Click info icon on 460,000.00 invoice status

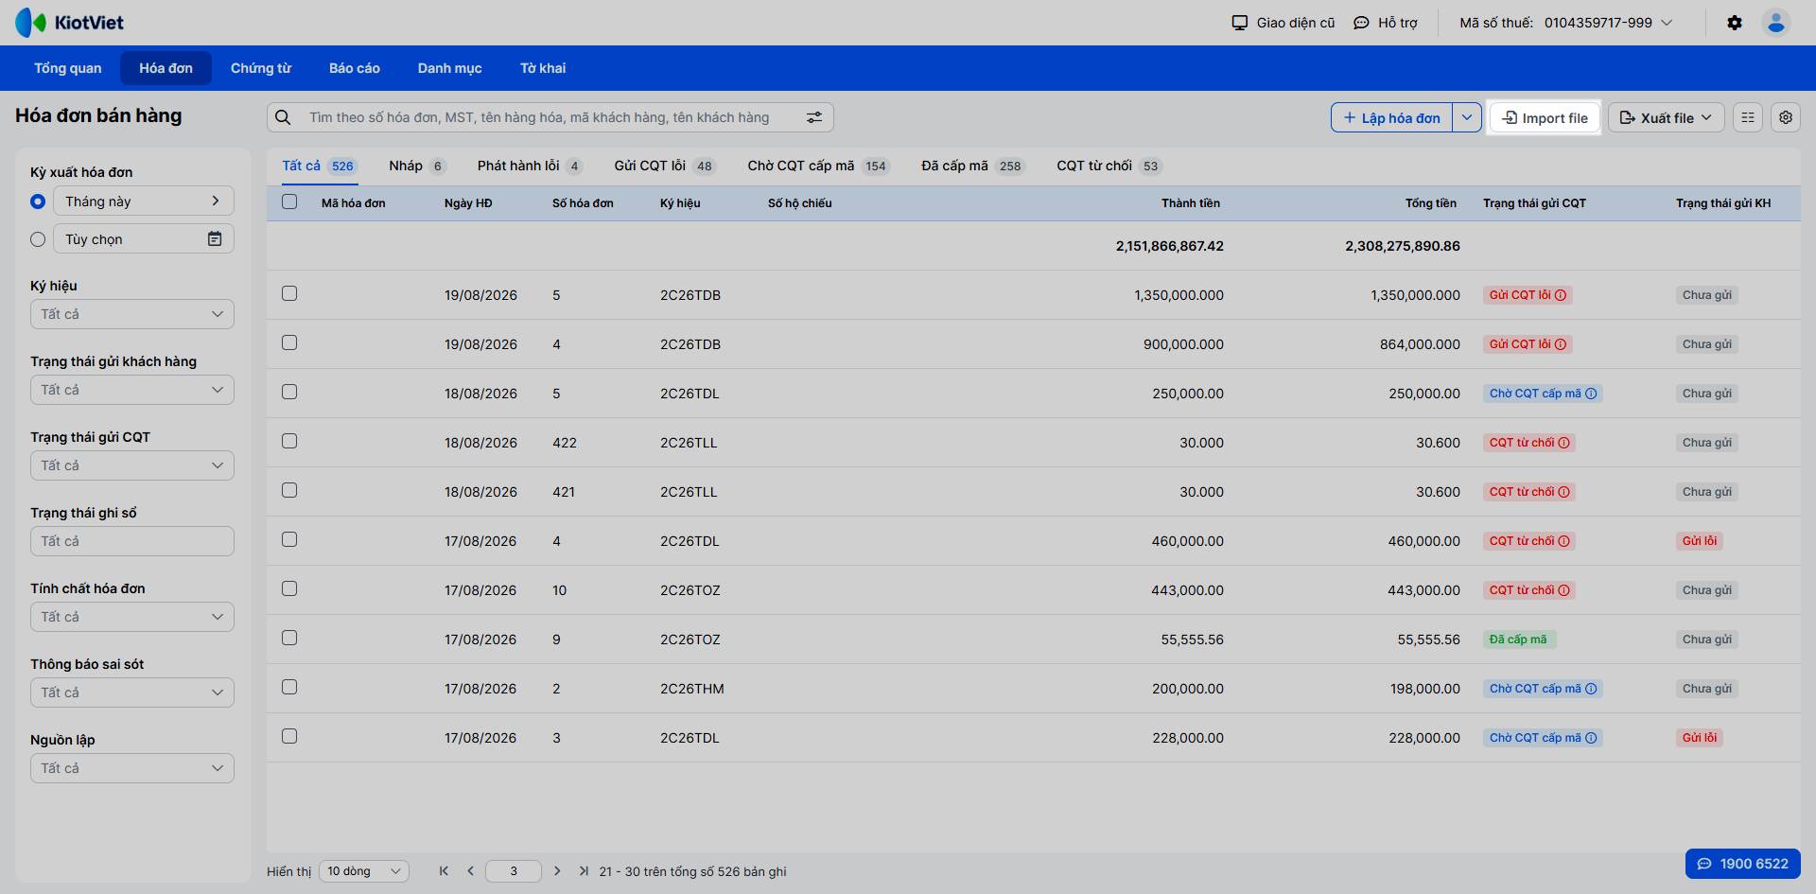pyautogui.click(x=1564, y=541)
